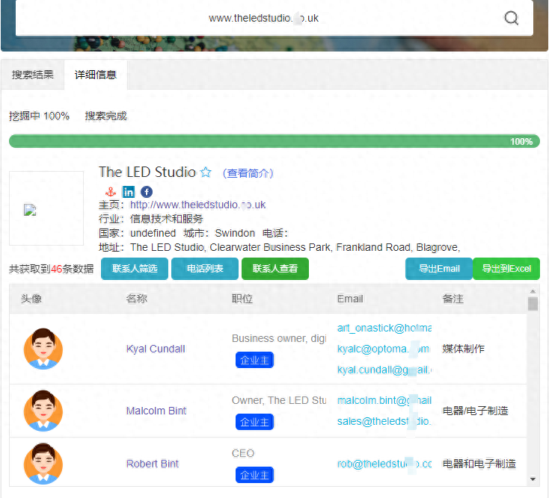
Task: Click the rob@theledstudio email link
Action: 384,464
